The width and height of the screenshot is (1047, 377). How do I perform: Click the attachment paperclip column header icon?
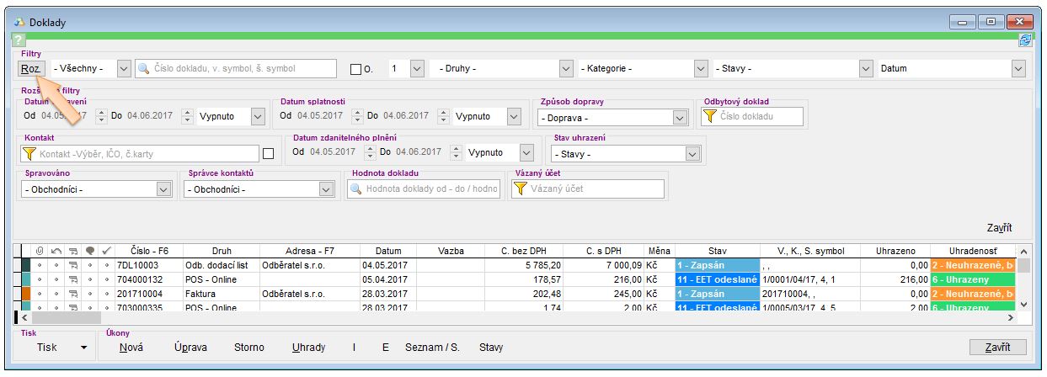coord(39,251)
